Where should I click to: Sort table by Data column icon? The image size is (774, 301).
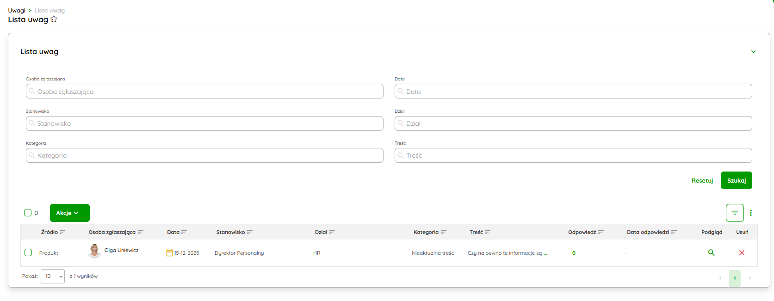(184, 232)
